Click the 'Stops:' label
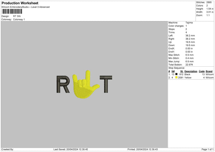Screen dimensions: 215x152 tap(172, 29)
